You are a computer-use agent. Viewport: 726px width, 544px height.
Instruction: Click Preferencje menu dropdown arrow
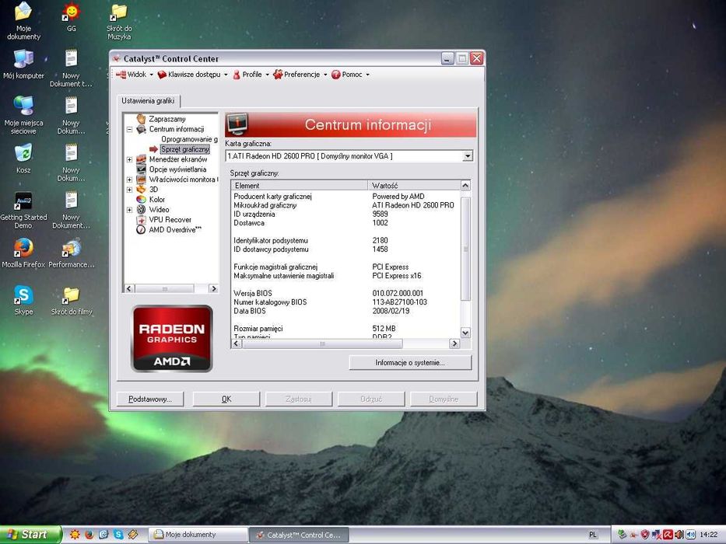325,75
